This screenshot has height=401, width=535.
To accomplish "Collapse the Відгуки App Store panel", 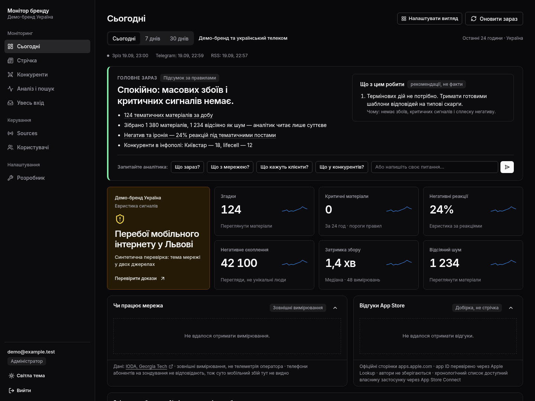I will pyautogui.click(x=511, y=308).
